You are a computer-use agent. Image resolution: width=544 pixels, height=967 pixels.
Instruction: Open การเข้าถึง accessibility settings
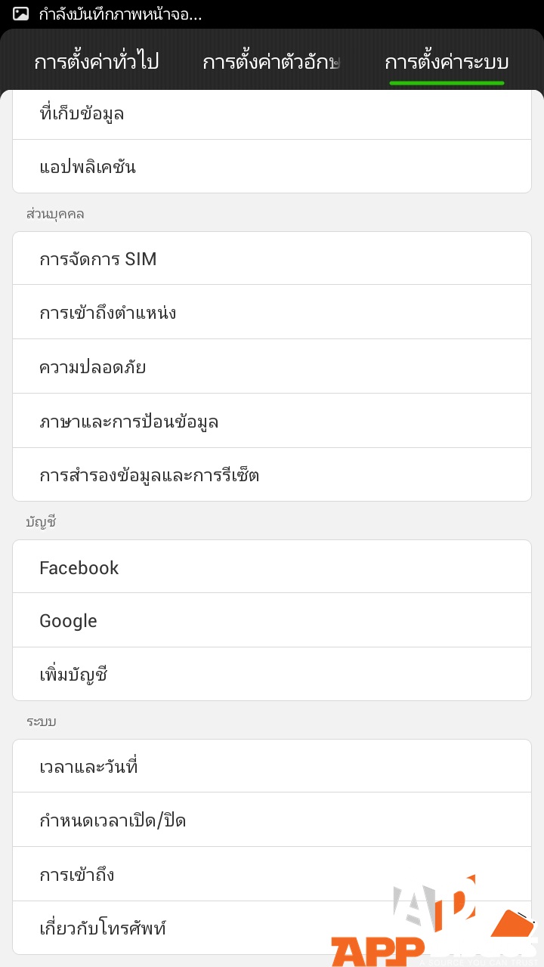click(272, 875)
